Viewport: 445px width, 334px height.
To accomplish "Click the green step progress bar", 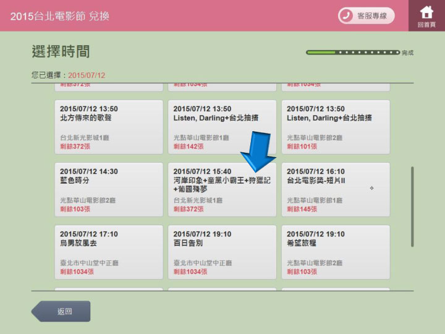I will (x=353, y=53).
